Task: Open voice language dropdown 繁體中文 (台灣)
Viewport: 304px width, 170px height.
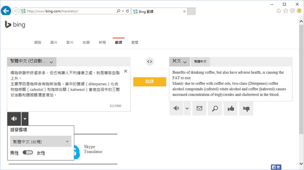Action: [41, 142]
